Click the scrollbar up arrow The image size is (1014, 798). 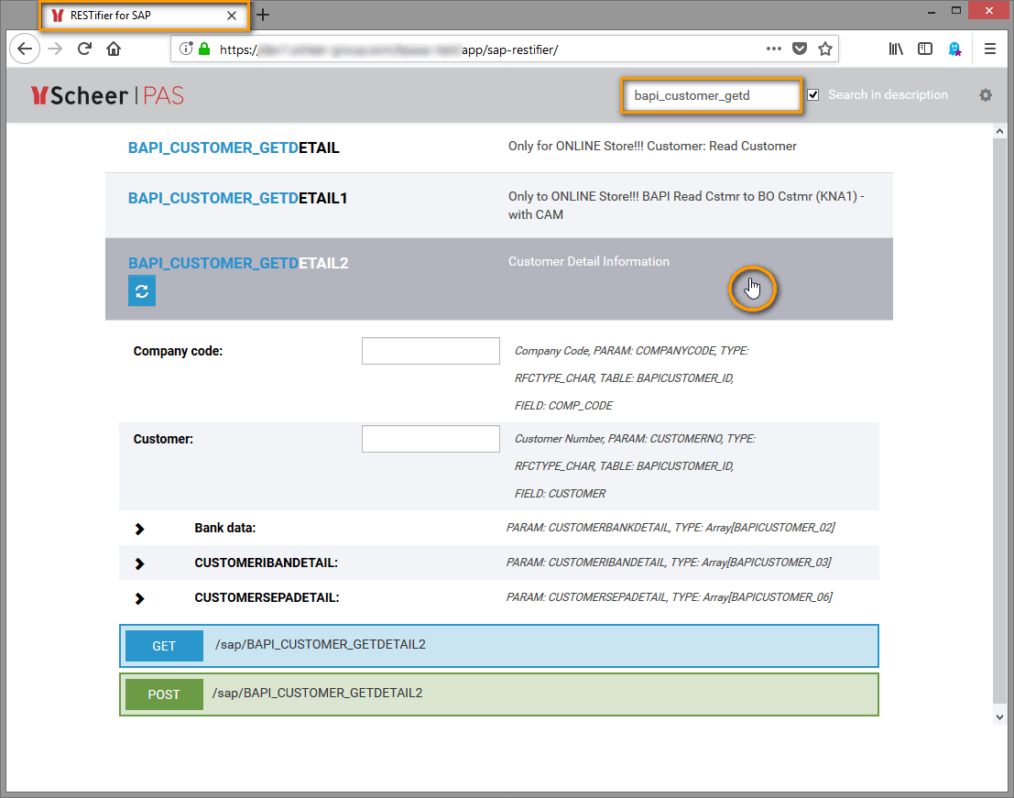(999, 131)
